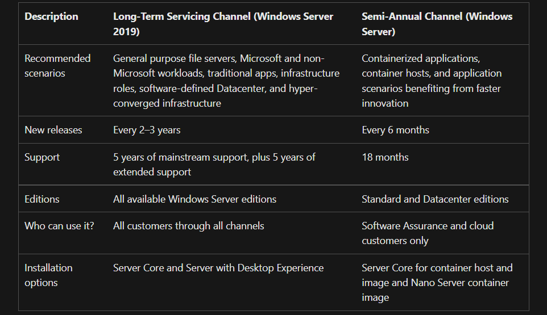
Task: Click 'All available Windows Server editions' cell
Action: point(194,199)
